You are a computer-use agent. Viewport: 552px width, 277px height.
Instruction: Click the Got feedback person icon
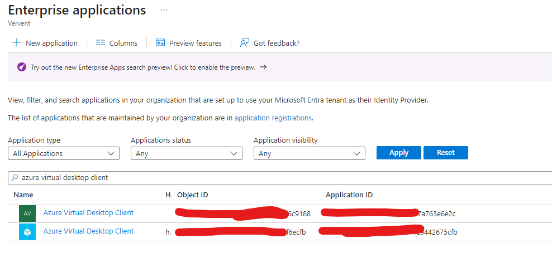(245, 43)
